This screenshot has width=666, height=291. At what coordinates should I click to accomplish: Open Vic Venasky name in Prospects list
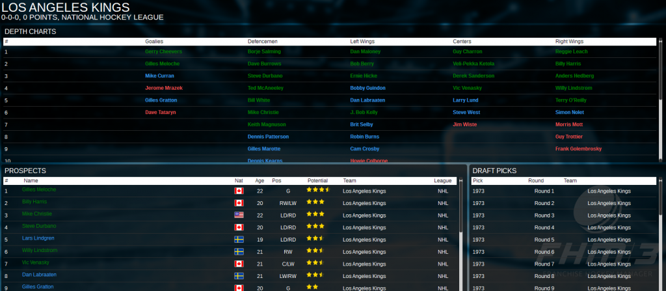point(36,262)
